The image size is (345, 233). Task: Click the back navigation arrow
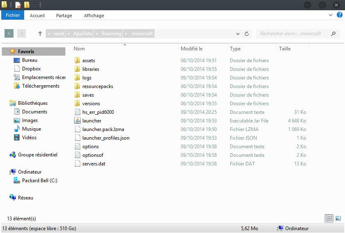[9, 34]
